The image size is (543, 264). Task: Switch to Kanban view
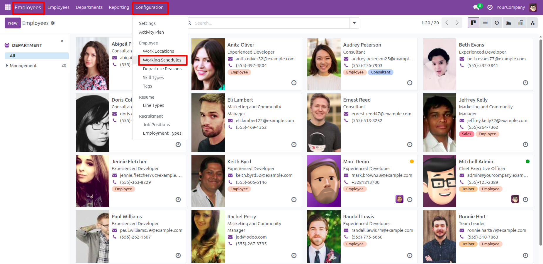tap(473, 23)
